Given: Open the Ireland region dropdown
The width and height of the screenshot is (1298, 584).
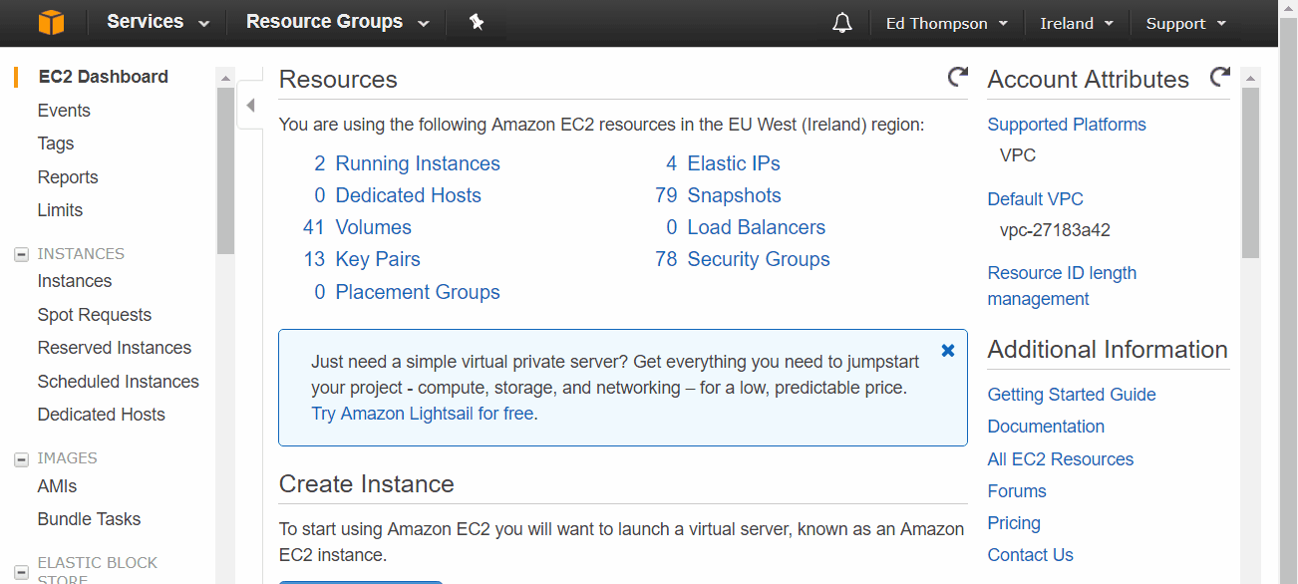Looking at the screenshot, I should (1077, 23).
